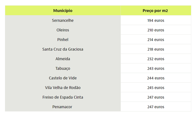Select the Penamacor municipality cell
Image resolution: width=196 pixels, height=116 pixels.
coord(63,107)
